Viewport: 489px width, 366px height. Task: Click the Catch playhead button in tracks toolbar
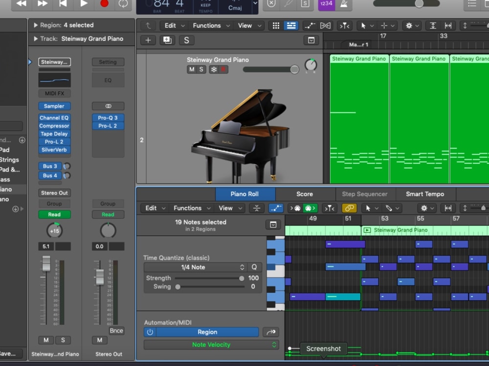345,25
